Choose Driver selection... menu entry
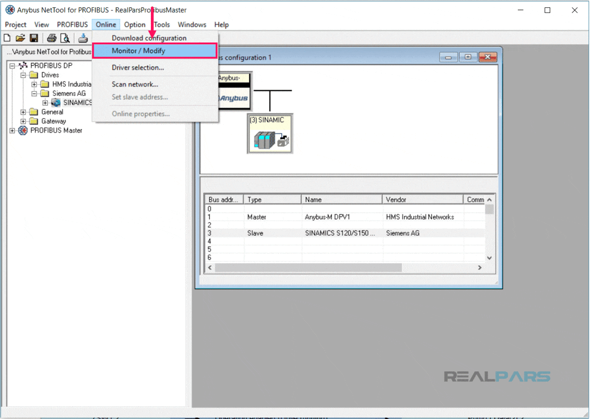This screenshot has height=419, width=590. point(155,68)
